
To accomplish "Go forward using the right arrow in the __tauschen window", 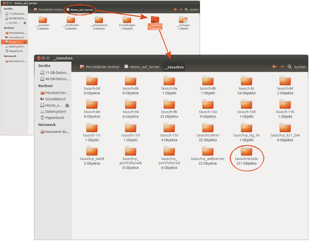I will 282,67.
